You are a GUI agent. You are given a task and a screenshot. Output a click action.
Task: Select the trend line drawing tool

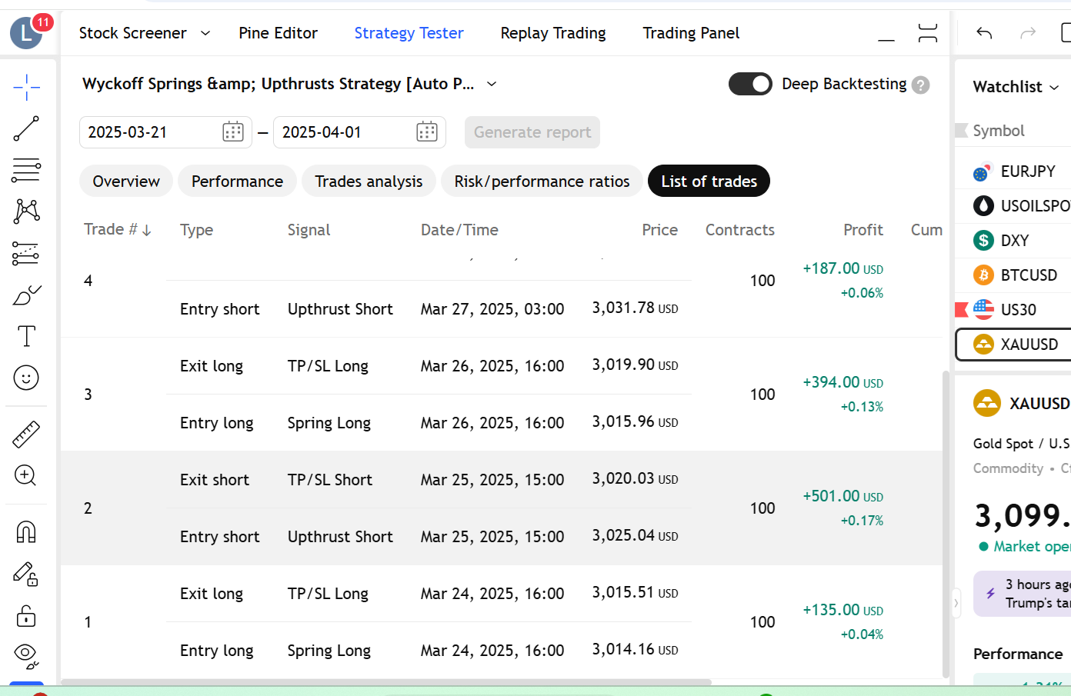click(26, 128)
